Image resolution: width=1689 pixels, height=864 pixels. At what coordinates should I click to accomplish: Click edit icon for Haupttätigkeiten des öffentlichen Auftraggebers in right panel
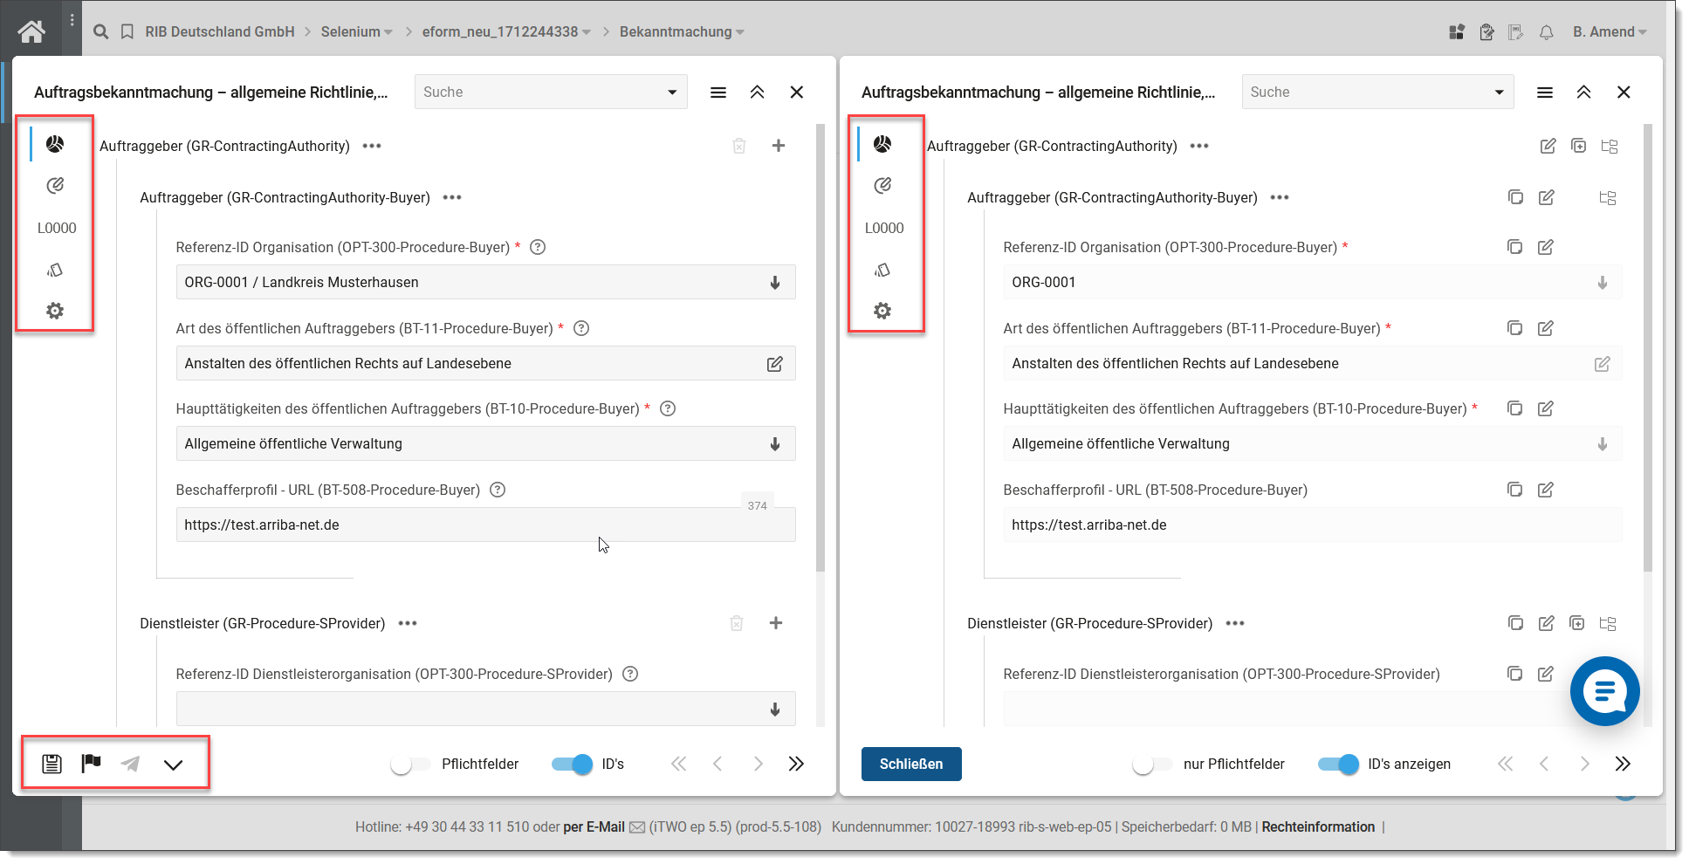[x=1546, y=408]
